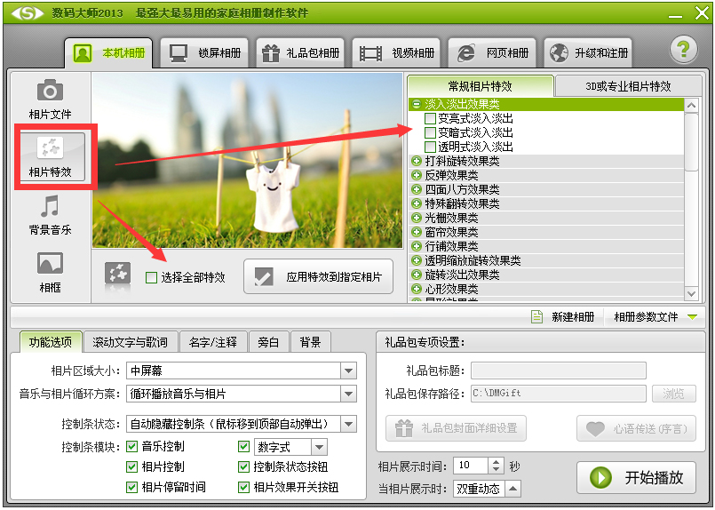
Task: Expand the 光栅效果类 category
Action: click(416, 218)
